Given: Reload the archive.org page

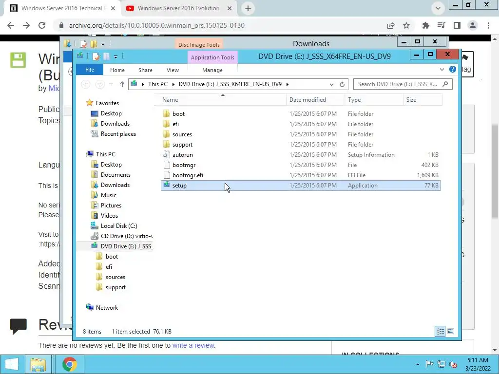Looking at the screenshot, I should pos(42,25).
